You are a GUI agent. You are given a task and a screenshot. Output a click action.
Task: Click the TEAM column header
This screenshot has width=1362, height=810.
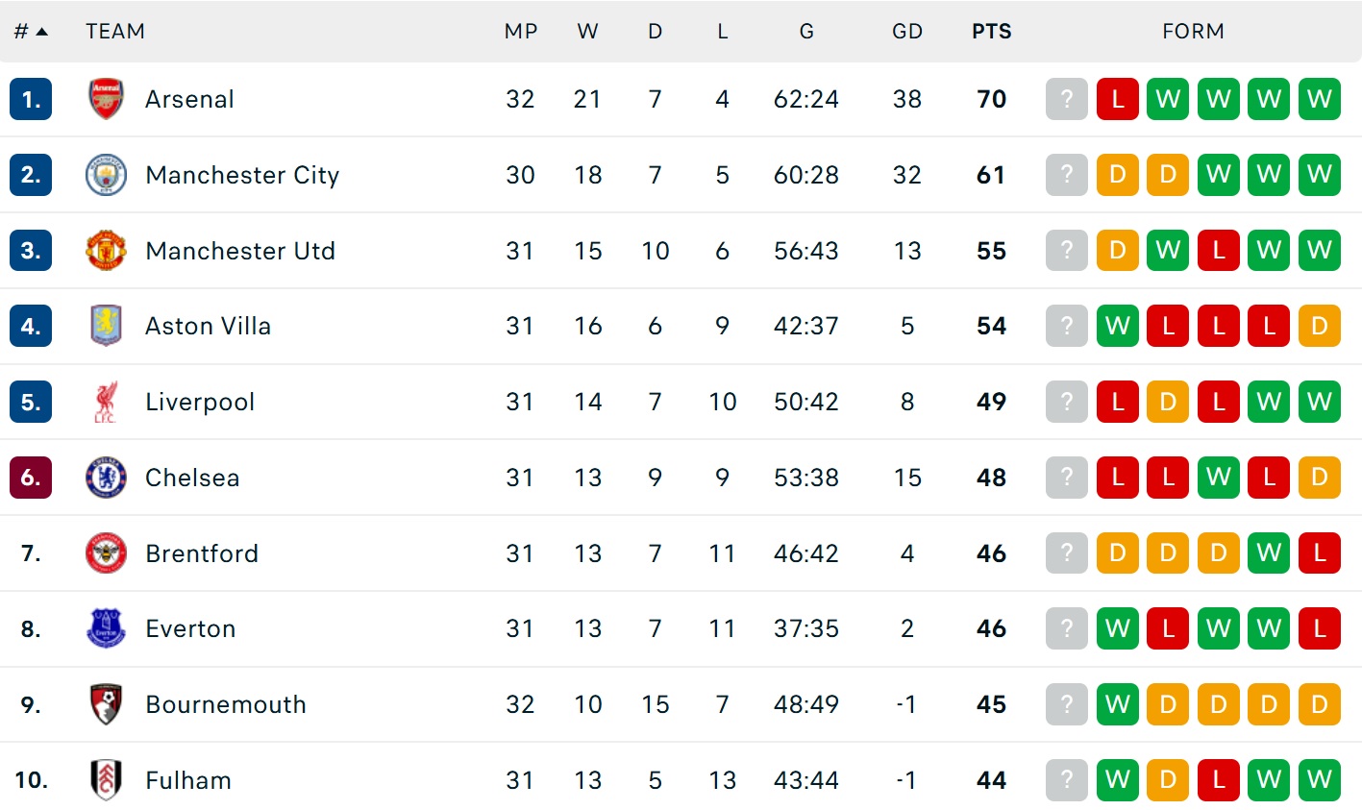point(115,32)
